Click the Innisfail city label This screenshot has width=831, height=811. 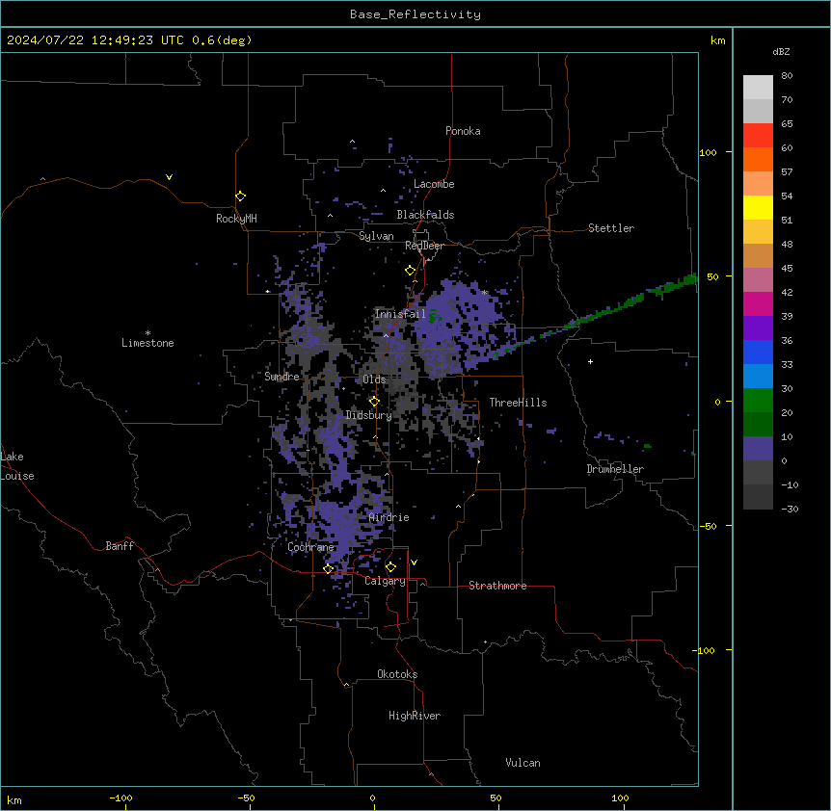pos(400,314)
